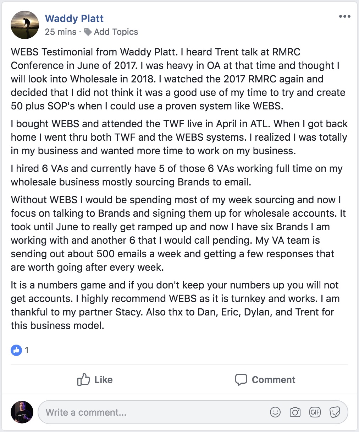Screen dimensions: 359x432
Task: Click the tag icon beside Add Topics
Action: [88, 32]
